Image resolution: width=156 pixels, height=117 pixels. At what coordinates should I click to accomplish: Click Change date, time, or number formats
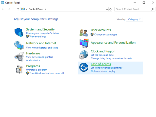pos(111,58)
